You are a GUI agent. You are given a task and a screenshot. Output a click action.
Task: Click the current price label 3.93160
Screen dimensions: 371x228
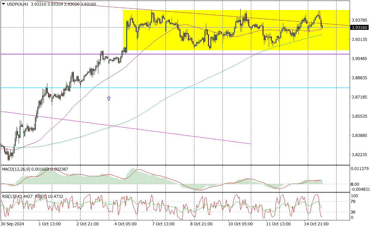tap(359, 28)
